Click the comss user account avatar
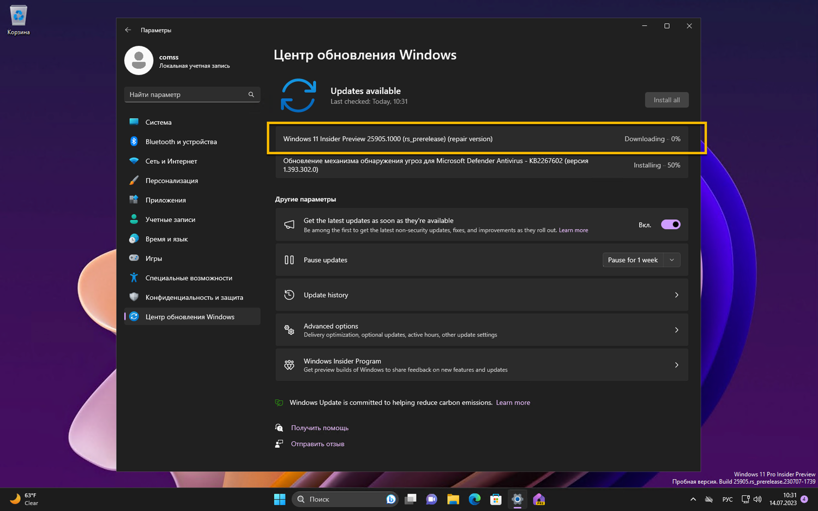Image resolution: width=818 pixels, height=511 pixels. coord(139,60)
